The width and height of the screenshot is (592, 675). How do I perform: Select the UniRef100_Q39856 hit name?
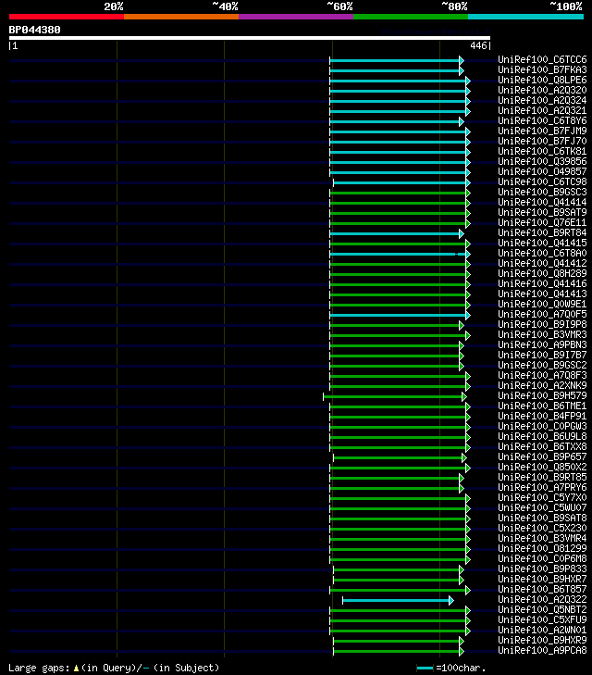pyautogui.click(x=542, y=161)
